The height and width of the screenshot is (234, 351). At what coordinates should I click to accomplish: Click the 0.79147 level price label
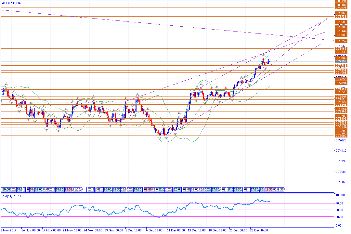click(x=341, y=31)
